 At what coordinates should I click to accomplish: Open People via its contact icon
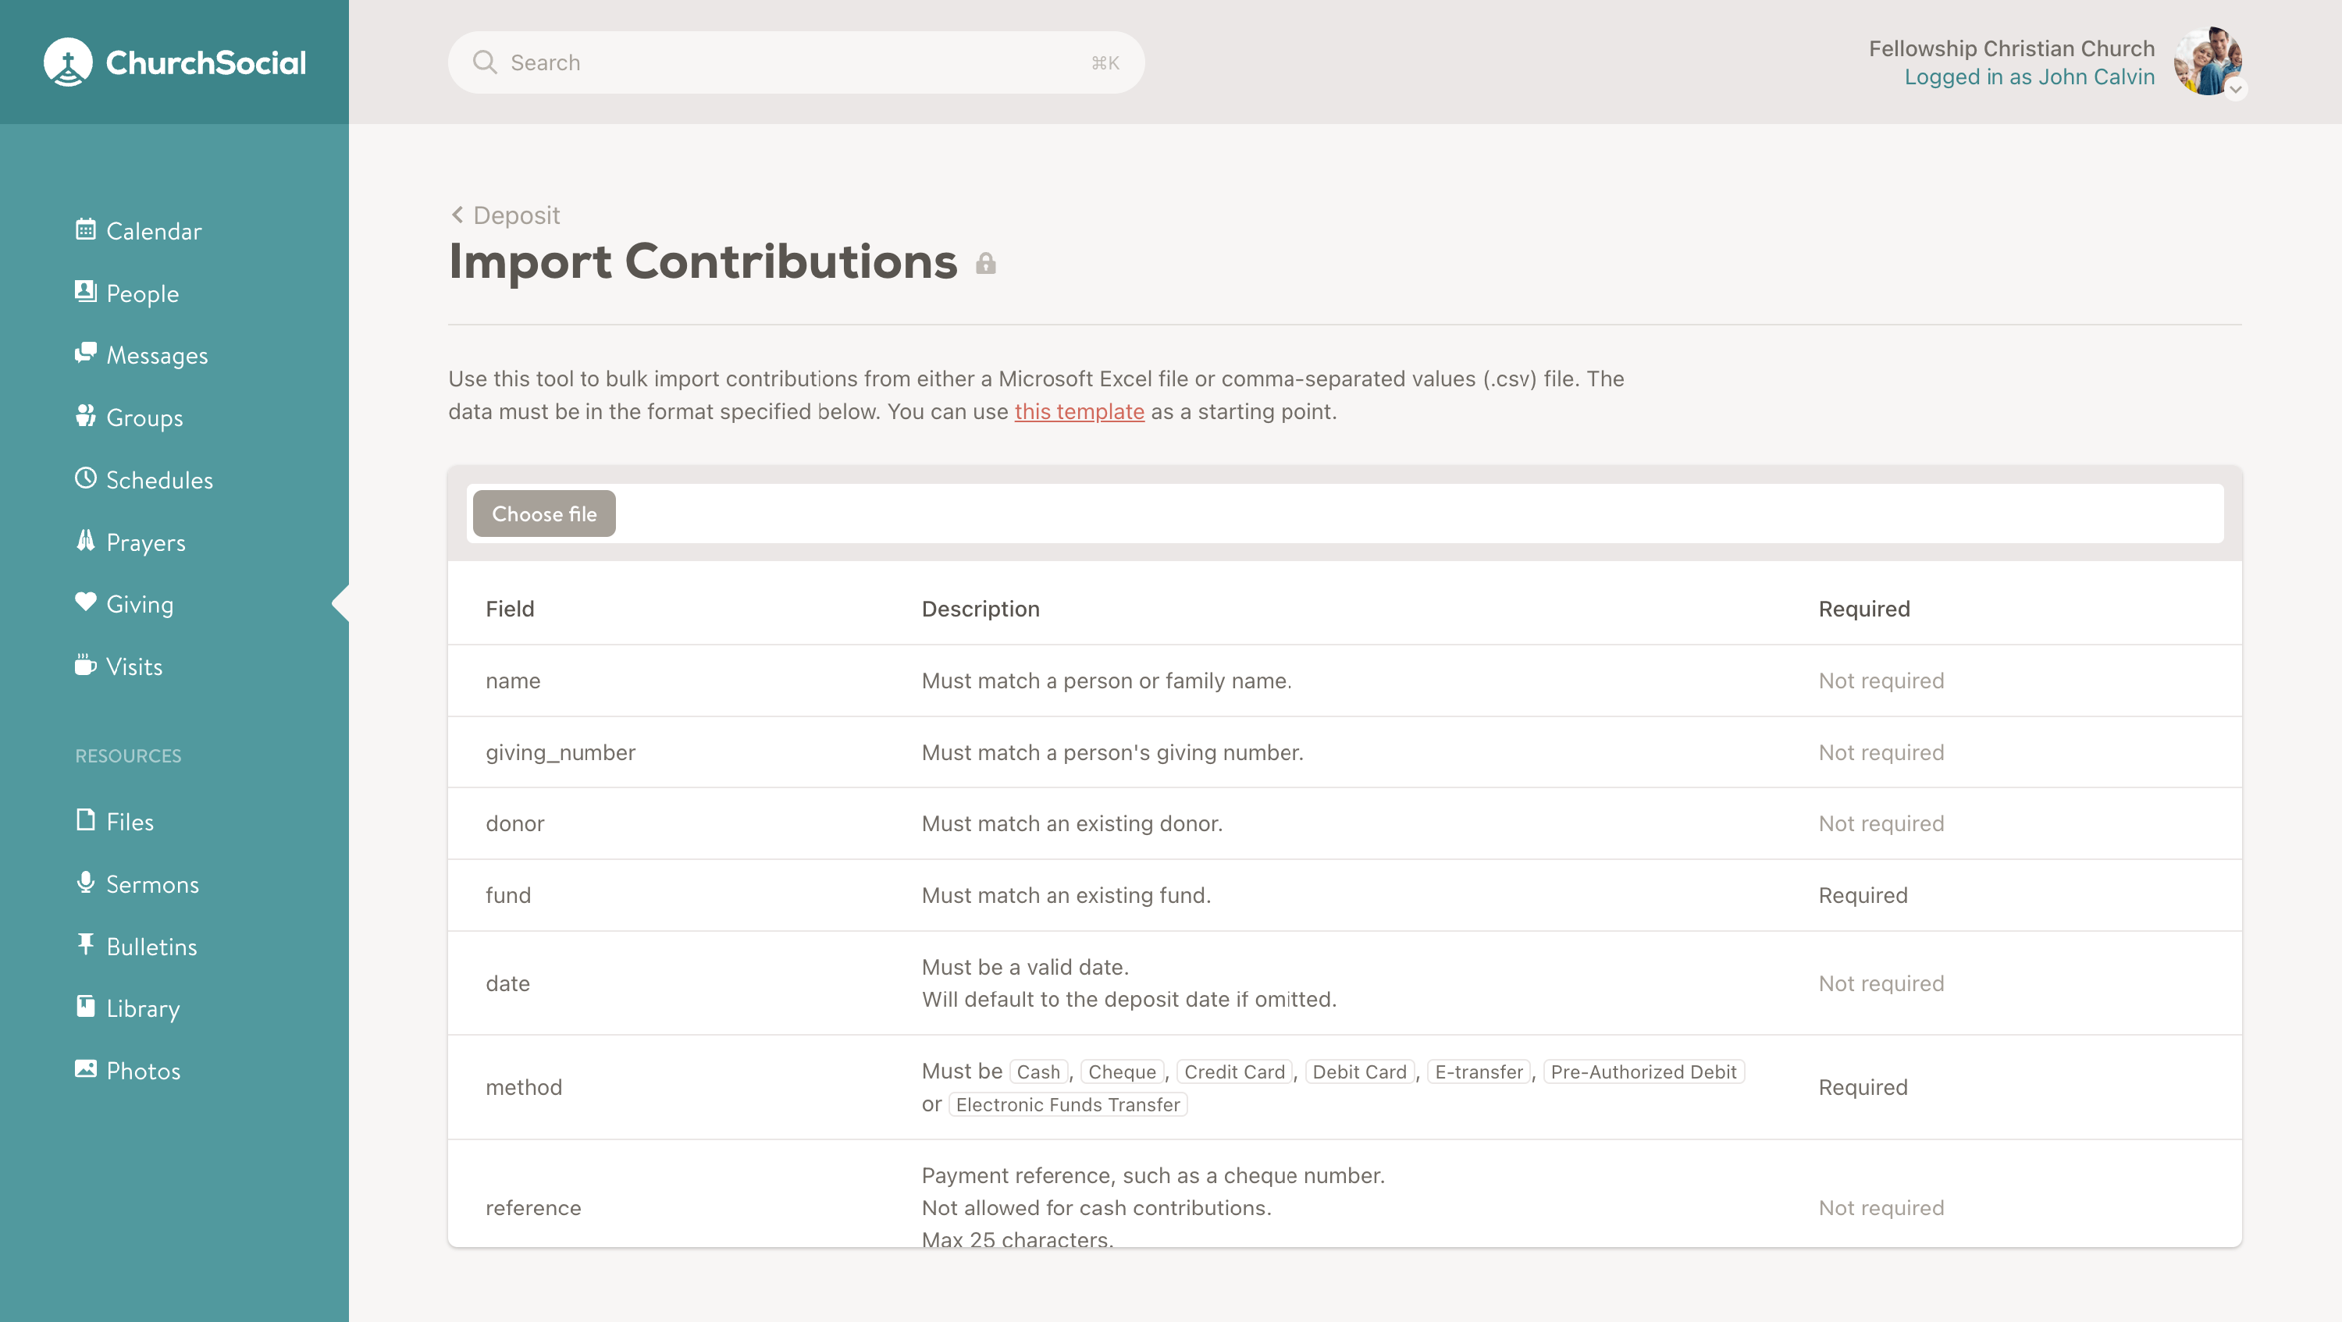tap(85, 292)
